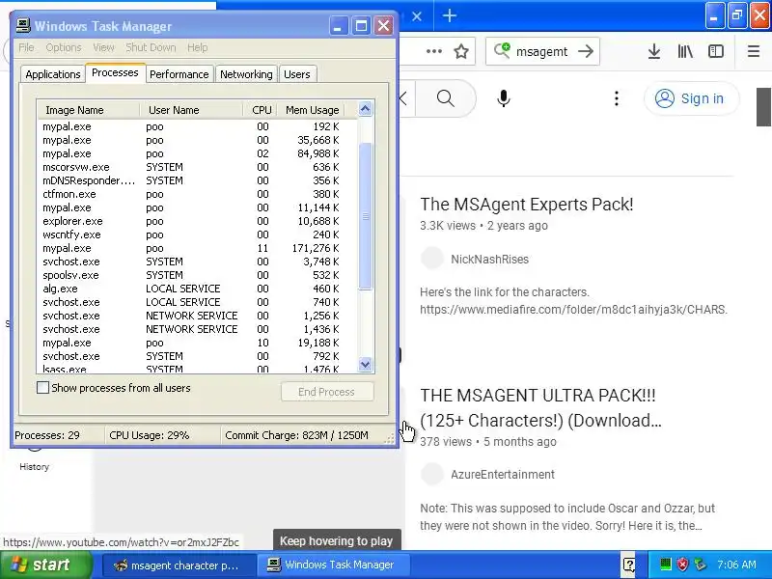Open The MSAgent Experts Pack video

526,204
